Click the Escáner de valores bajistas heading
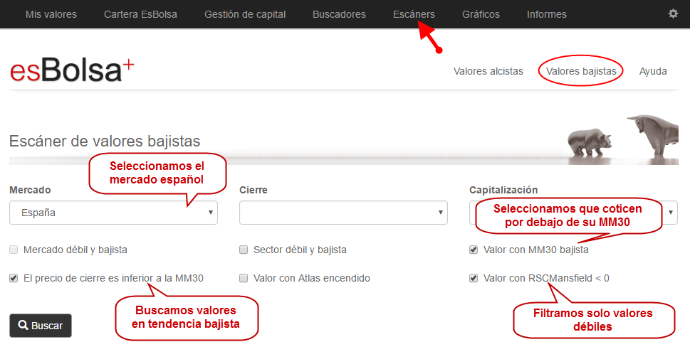The image size is (690, 342). [x=105, y=141]
